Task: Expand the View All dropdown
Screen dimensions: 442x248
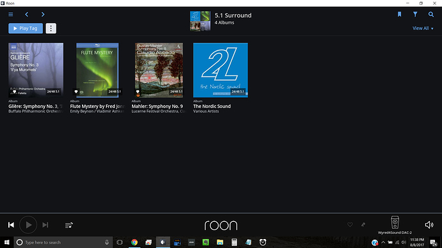Action: [423, 28]
